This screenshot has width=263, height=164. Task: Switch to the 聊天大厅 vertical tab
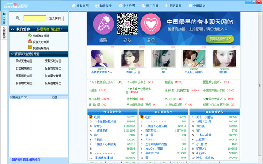point(4,18)
